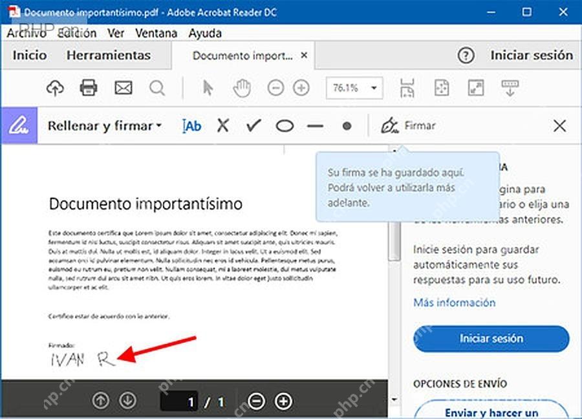This screenshot has height=419, width=582.
Task: Close the Rellenar y firmar toolbar
Action: [x=560, y=126]
